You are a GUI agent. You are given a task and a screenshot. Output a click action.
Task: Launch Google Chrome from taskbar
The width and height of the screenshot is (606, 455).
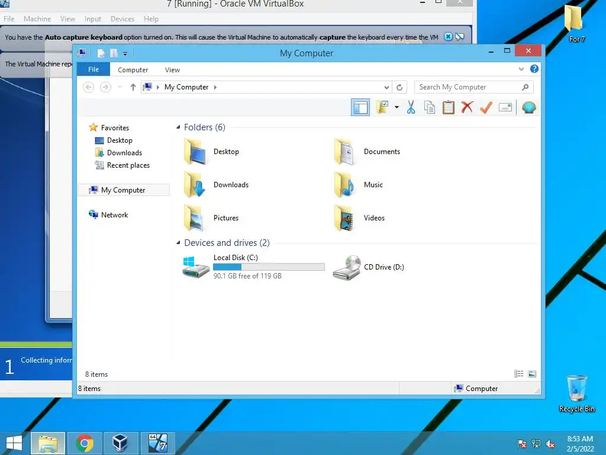pos(85,443)
